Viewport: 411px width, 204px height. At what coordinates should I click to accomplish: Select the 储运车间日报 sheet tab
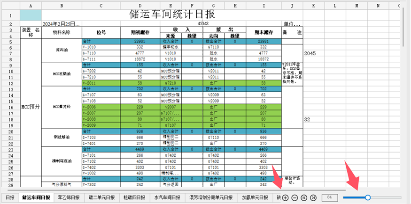(x=36, y=197)
